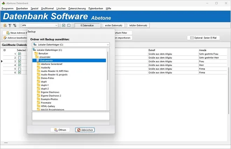The height and width of the screenshot is (149, 231).
Task: Click the Betreff column header
Action: tap(152, 50)
